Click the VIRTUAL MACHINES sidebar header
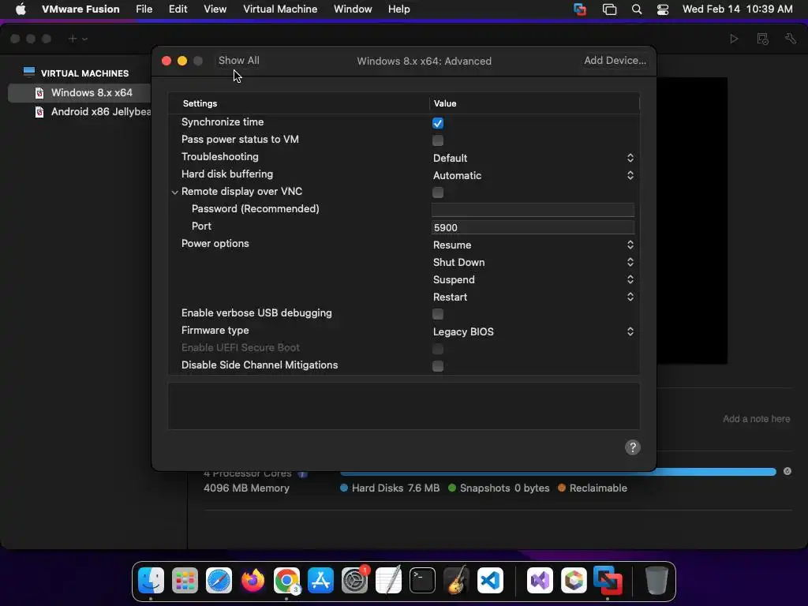The image size is (808, 606). coord(84,73)
